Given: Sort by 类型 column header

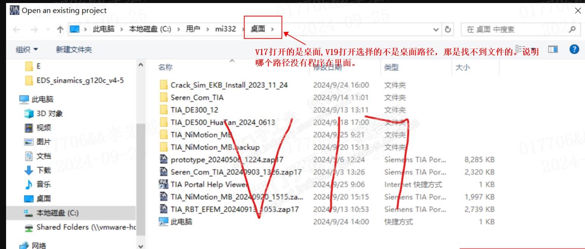Looking at the screenshot, I should click(x=391, y=67).
